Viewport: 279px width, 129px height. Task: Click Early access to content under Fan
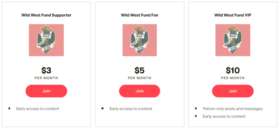(131, 109)
